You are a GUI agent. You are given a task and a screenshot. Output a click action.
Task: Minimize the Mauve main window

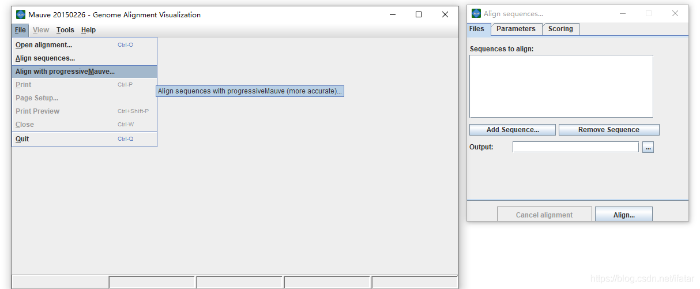point(392,14)
